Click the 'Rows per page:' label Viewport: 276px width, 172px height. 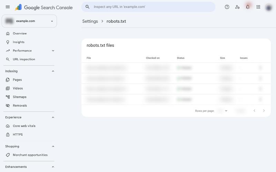[x=205, y=111]
